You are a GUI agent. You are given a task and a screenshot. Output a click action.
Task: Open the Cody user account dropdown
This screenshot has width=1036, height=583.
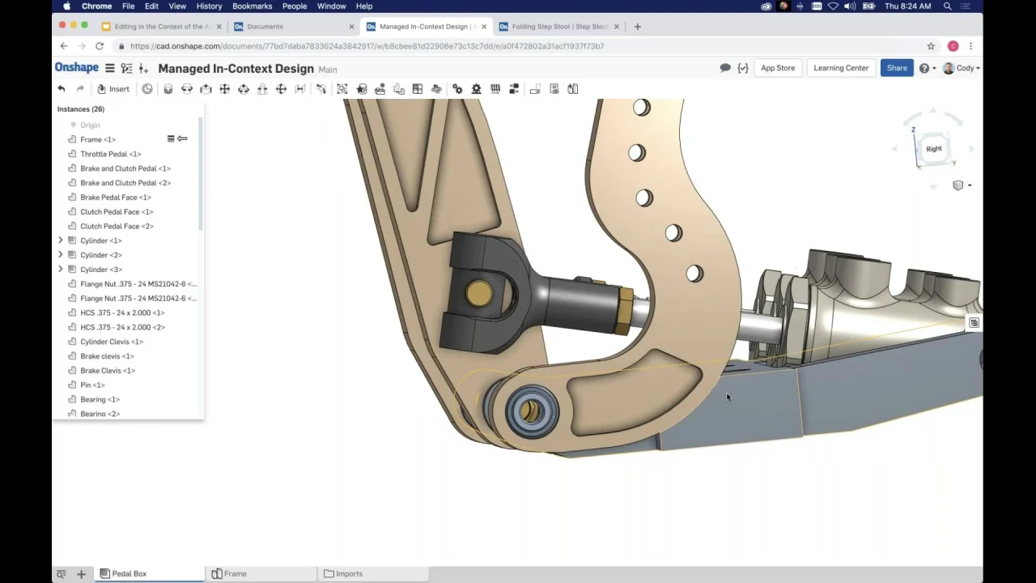962,68
